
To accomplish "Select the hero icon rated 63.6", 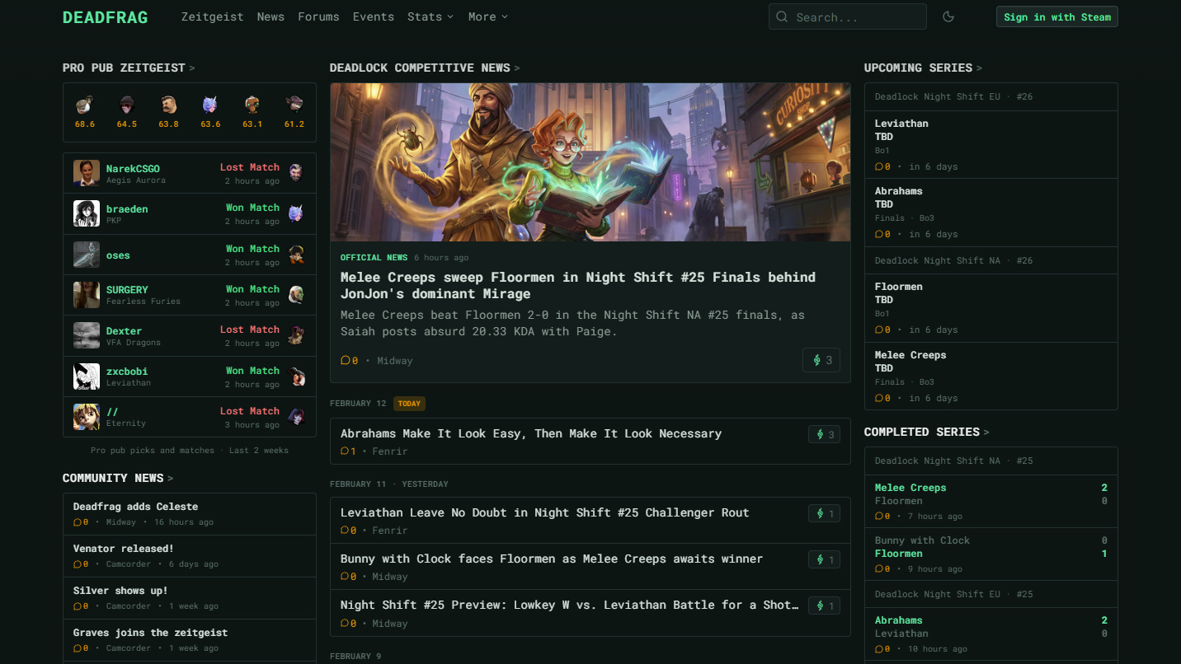I will tap(210, 105).
